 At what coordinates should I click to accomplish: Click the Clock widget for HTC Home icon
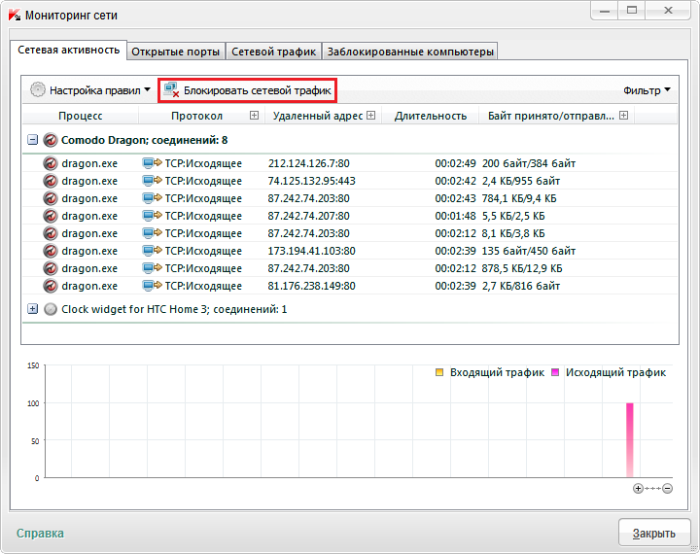click(51, 309)
